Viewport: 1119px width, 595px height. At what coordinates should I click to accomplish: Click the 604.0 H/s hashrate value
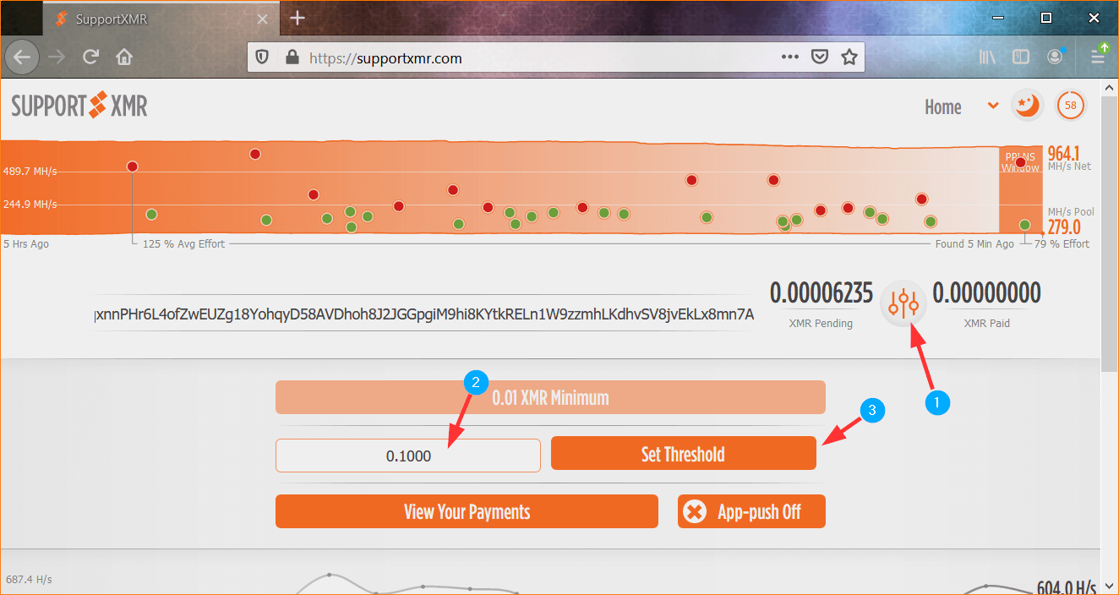[1067, 587]
